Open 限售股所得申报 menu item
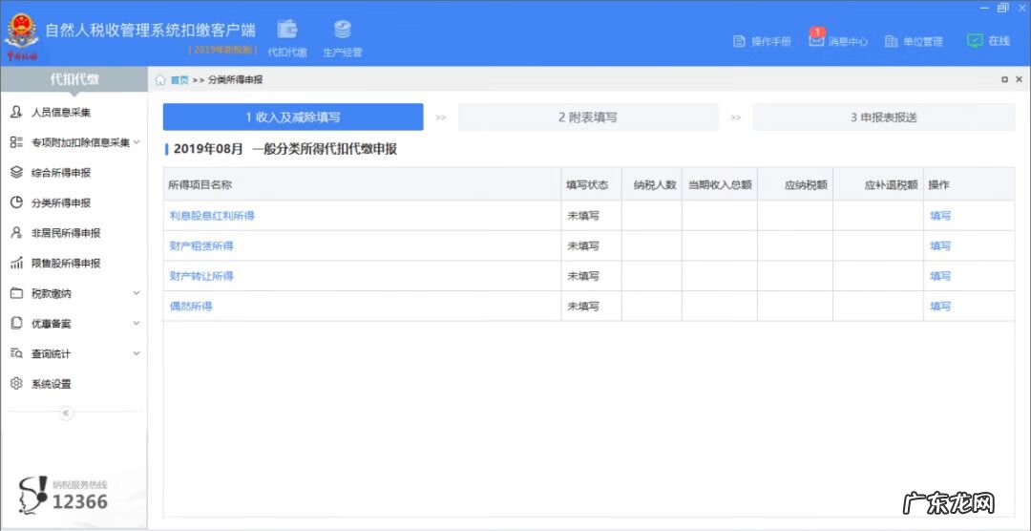The image size is (1031, 531). [x=66, y=264]
